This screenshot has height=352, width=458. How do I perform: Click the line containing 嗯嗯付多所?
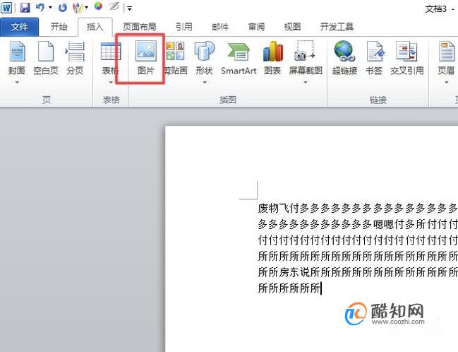[x=358, y=225]
